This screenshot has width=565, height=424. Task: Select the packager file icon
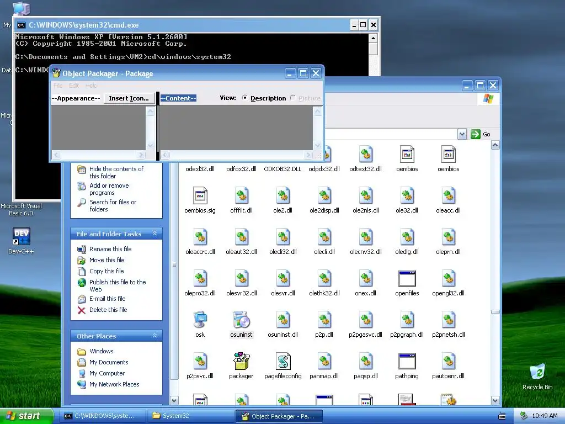[241, 361]
